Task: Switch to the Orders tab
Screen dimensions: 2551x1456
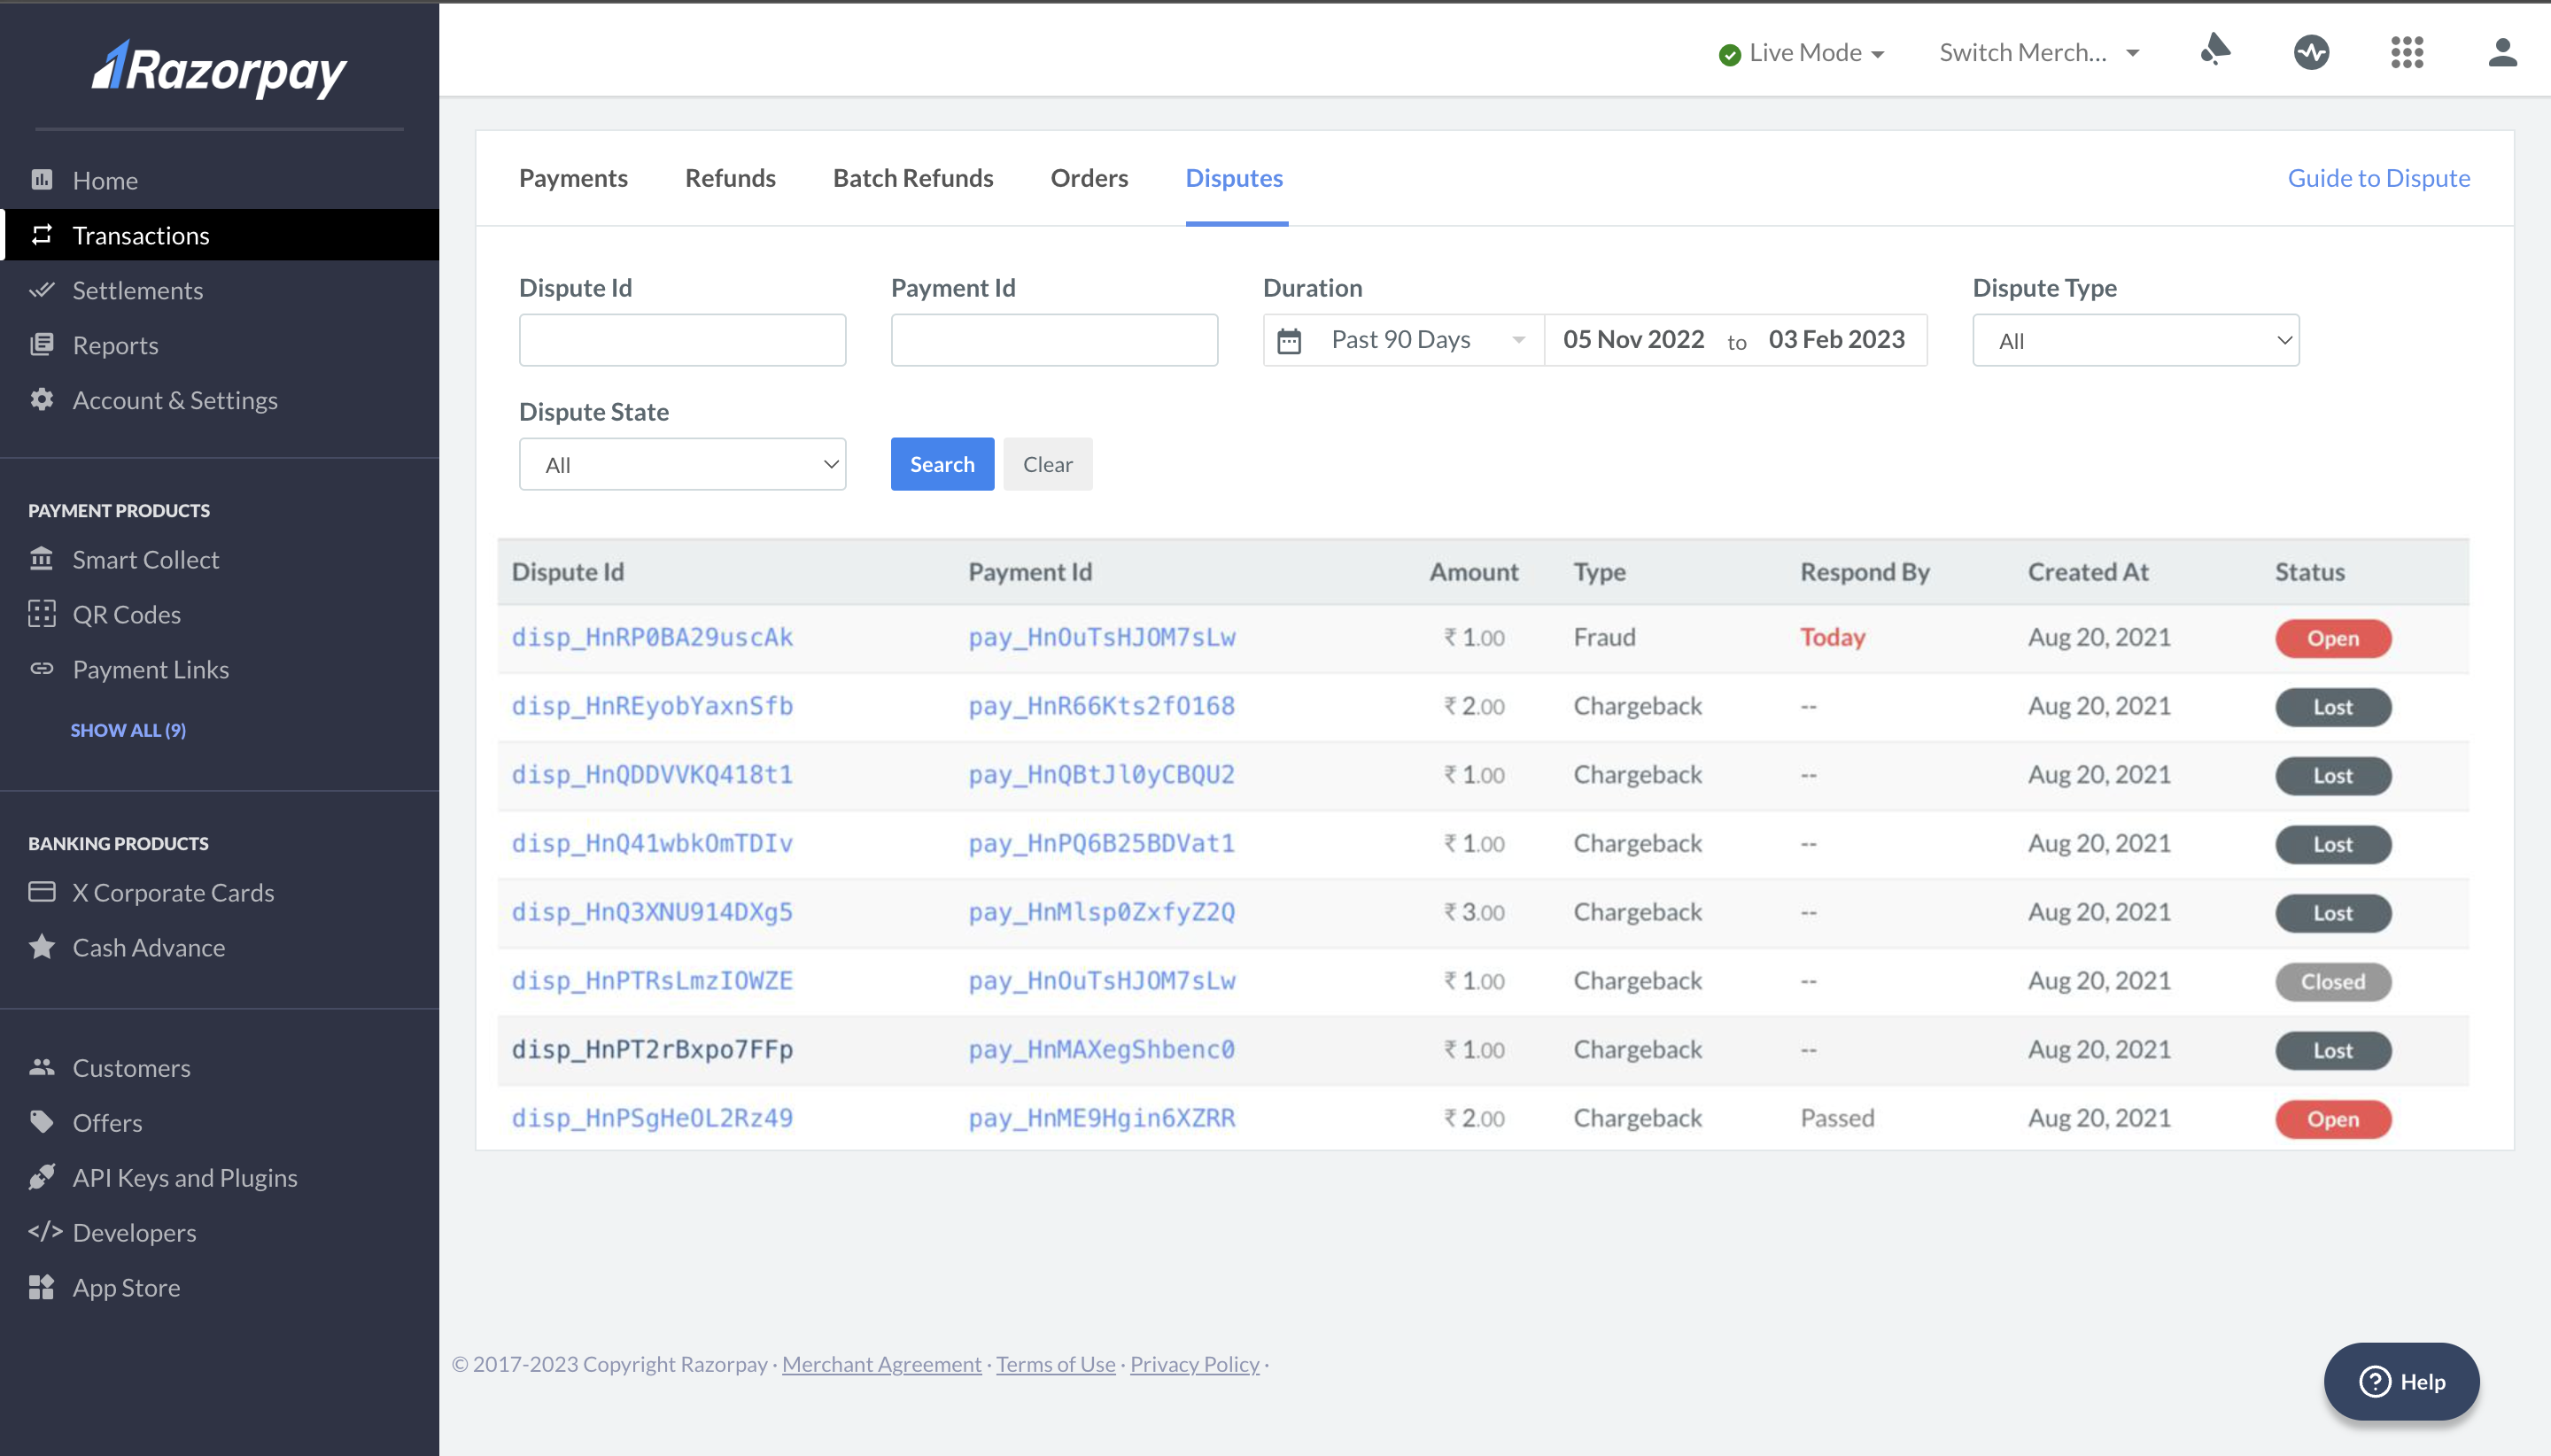Action: (1089, 177)
